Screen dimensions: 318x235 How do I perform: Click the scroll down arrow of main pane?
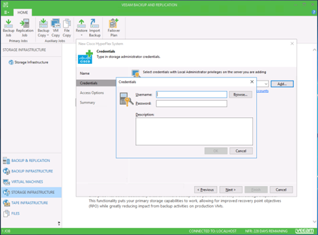pyautogui.click(x=314, y=221)
